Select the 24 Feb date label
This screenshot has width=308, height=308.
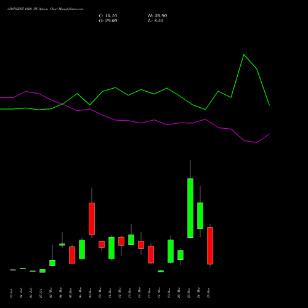tap(21, 293)
